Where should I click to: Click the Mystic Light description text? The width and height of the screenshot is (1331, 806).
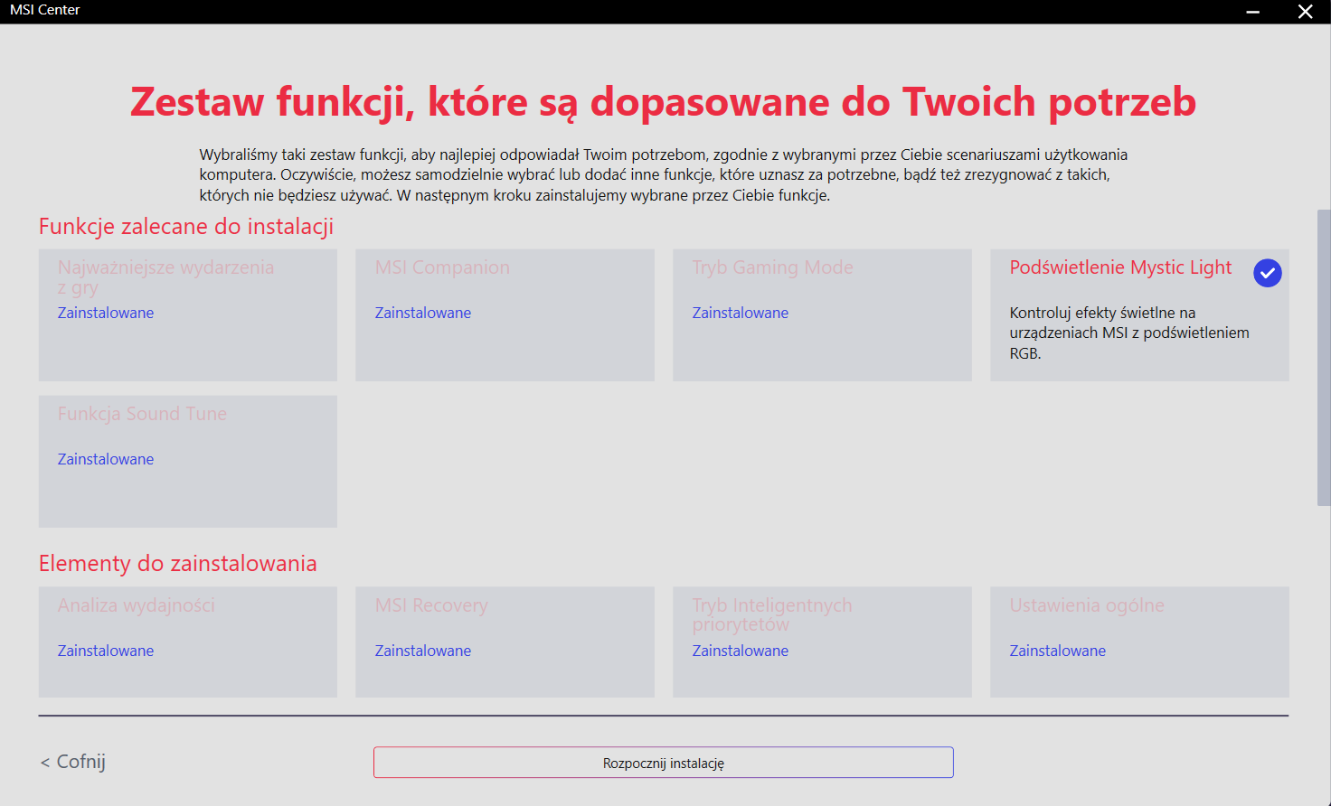tap(1128, 333)
